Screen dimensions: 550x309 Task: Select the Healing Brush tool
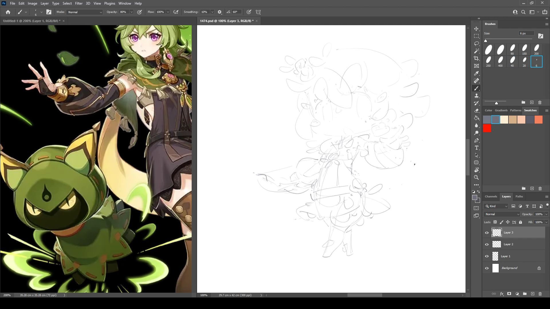click(476, 81)
